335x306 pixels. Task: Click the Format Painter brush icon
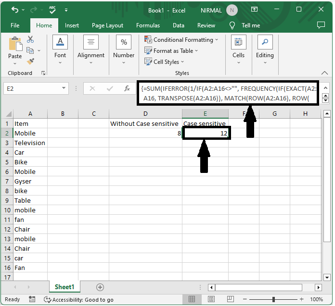coord(30,61)
